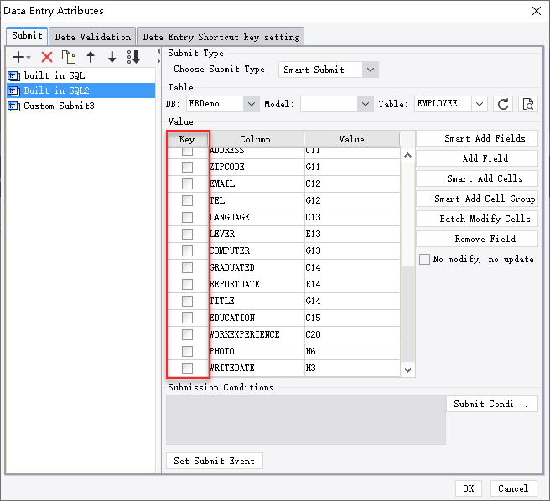The image size is (550, 501).
Task: Open Choose Submit Type dropdown
Action: [x=371, y=70]
